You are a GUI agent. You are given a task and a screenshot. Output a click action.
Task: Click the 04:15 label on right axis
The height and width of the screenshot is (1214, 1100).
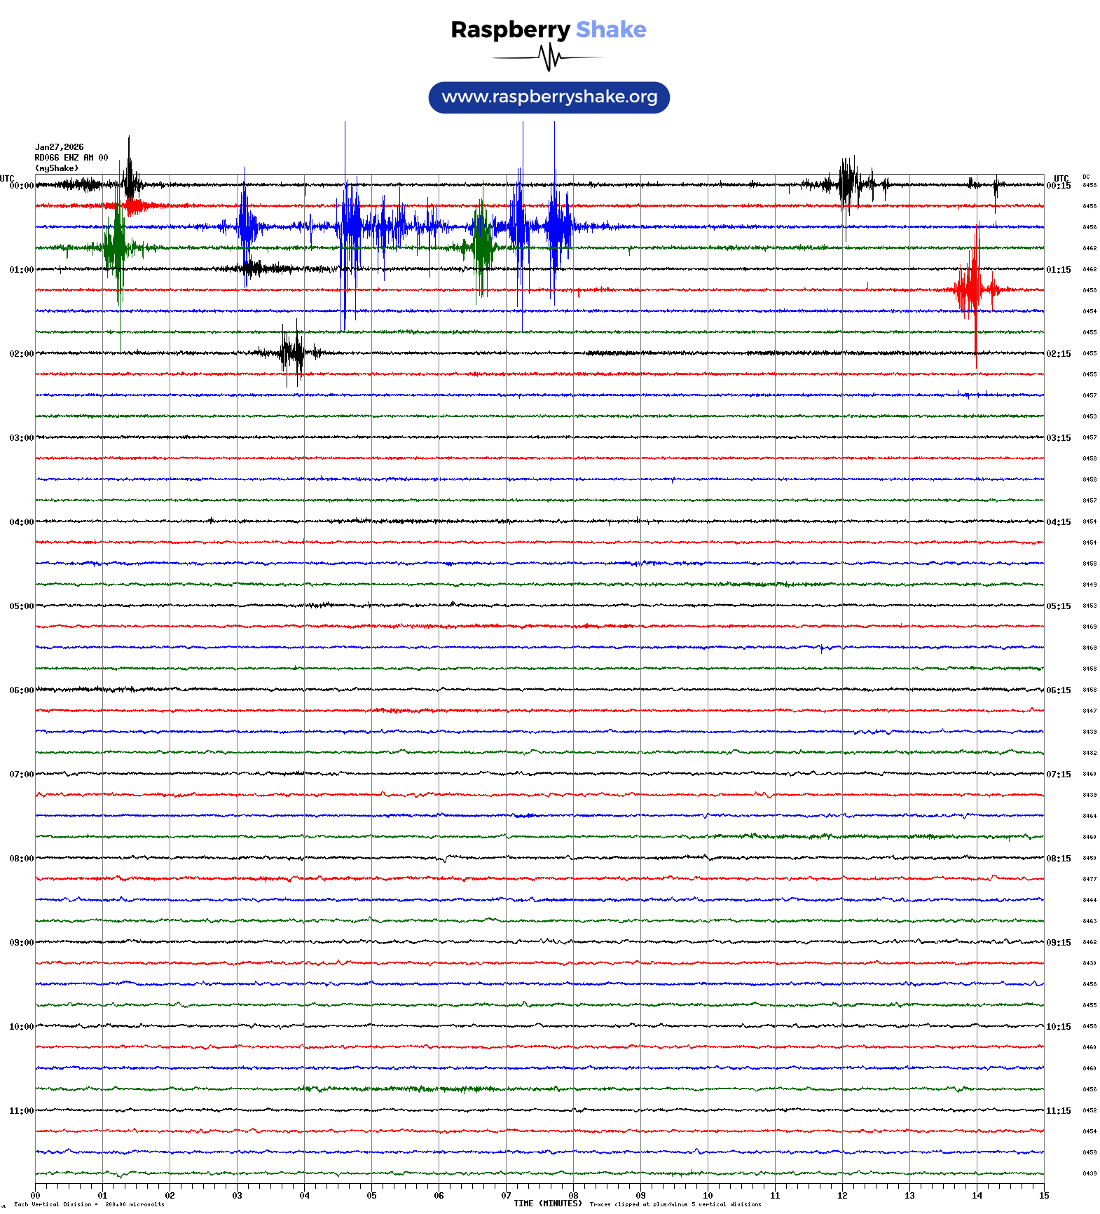tap(1058, 522)
